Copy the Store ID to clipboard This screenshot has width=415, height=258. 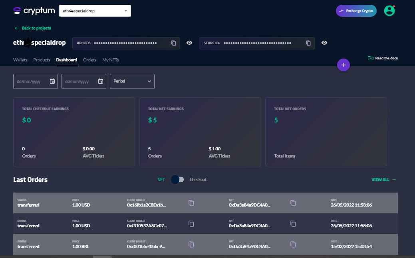coord(308,43)
